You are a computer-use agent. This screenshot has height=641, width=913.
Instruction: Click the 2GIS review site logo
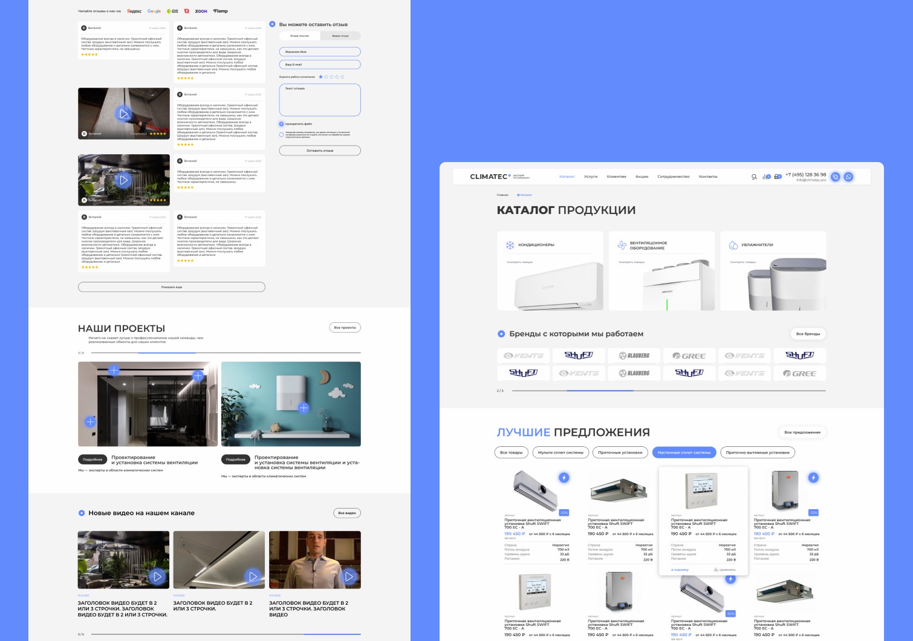pos(173,11)
